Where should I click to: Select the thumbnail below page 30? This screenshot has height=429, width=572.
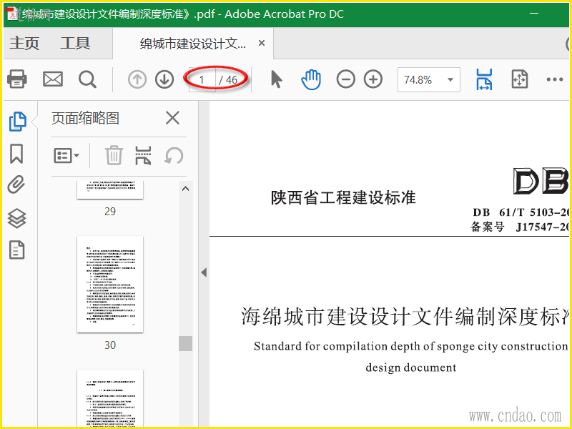coord(110,398)
